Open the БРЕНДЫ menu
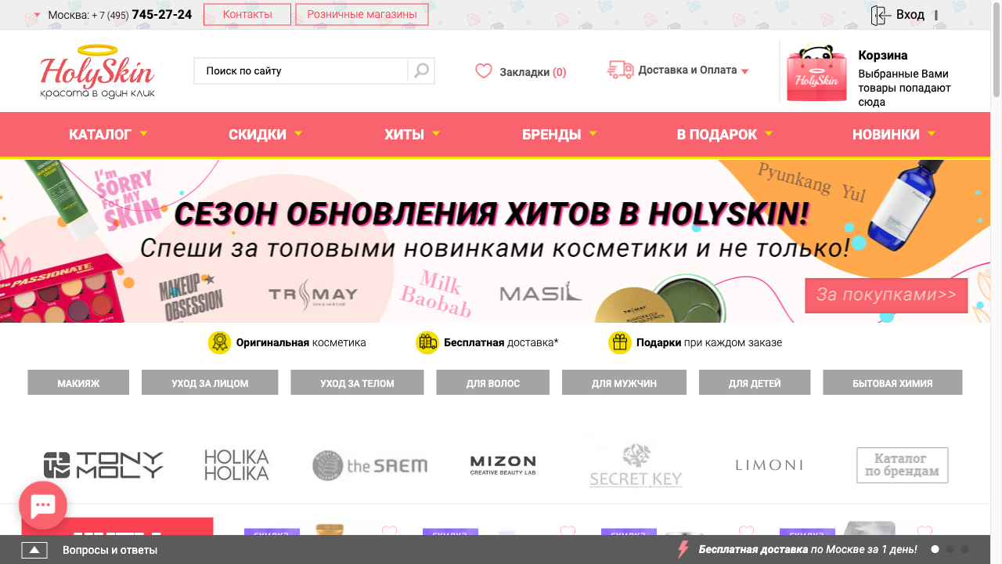 click(x=559, y=135)
